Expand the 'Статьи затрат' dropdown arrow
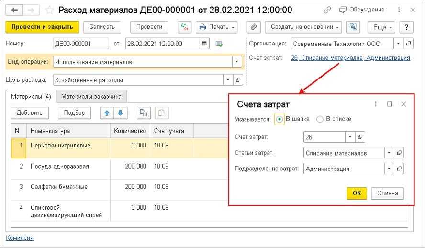 (x=389, y=153)
